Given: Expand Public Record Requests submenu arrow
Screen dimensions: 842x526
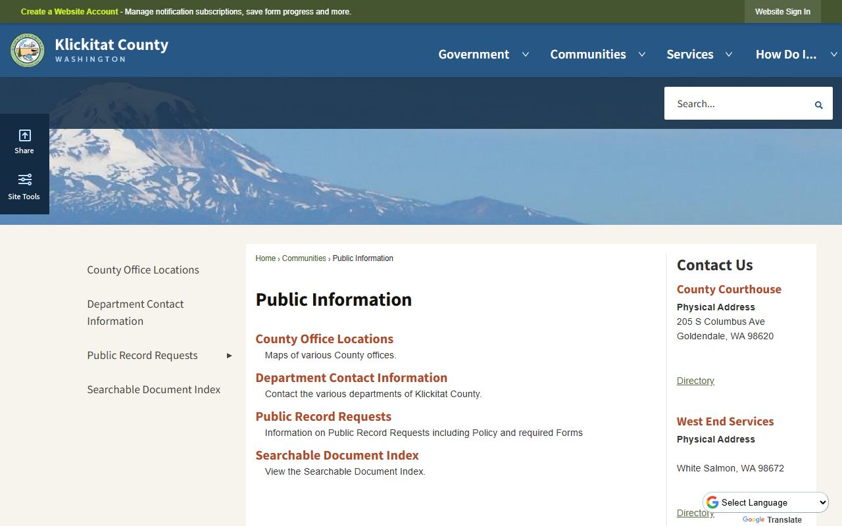Looking at the screenshot, I should (x=230, y=356).
